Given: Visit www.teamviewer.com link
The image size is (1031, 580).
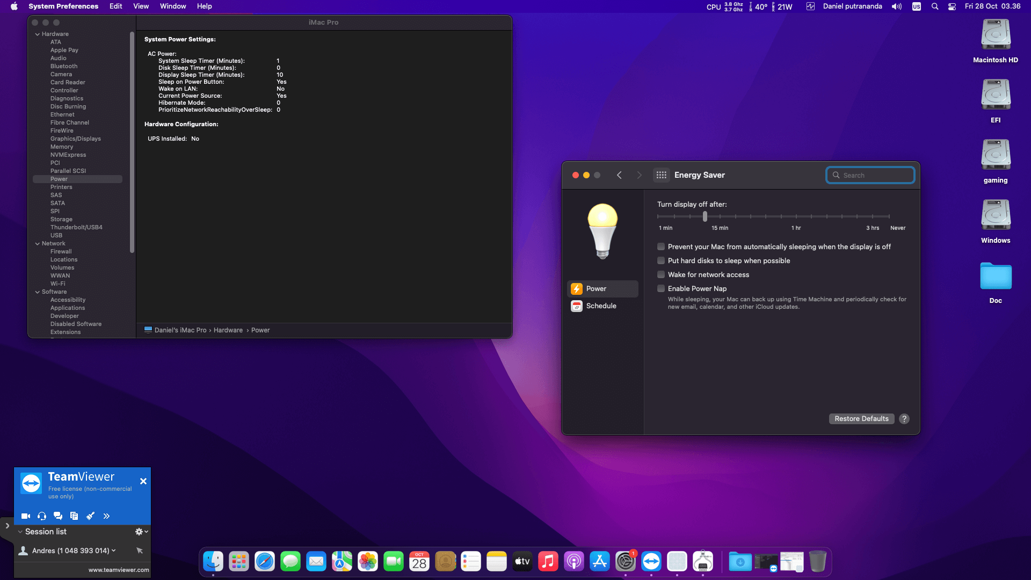Looking at the screenshot, I should [119, 570].
